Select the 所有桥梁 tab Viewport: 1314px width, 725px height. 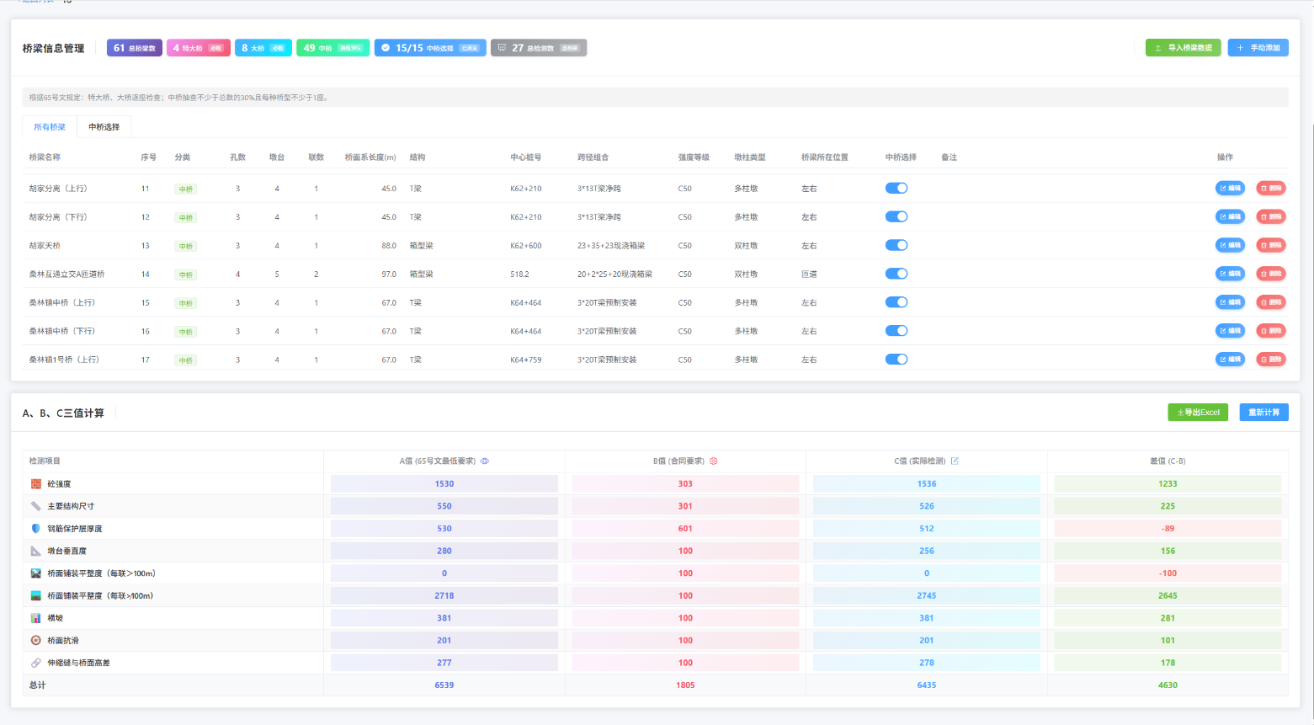(50, 127)
